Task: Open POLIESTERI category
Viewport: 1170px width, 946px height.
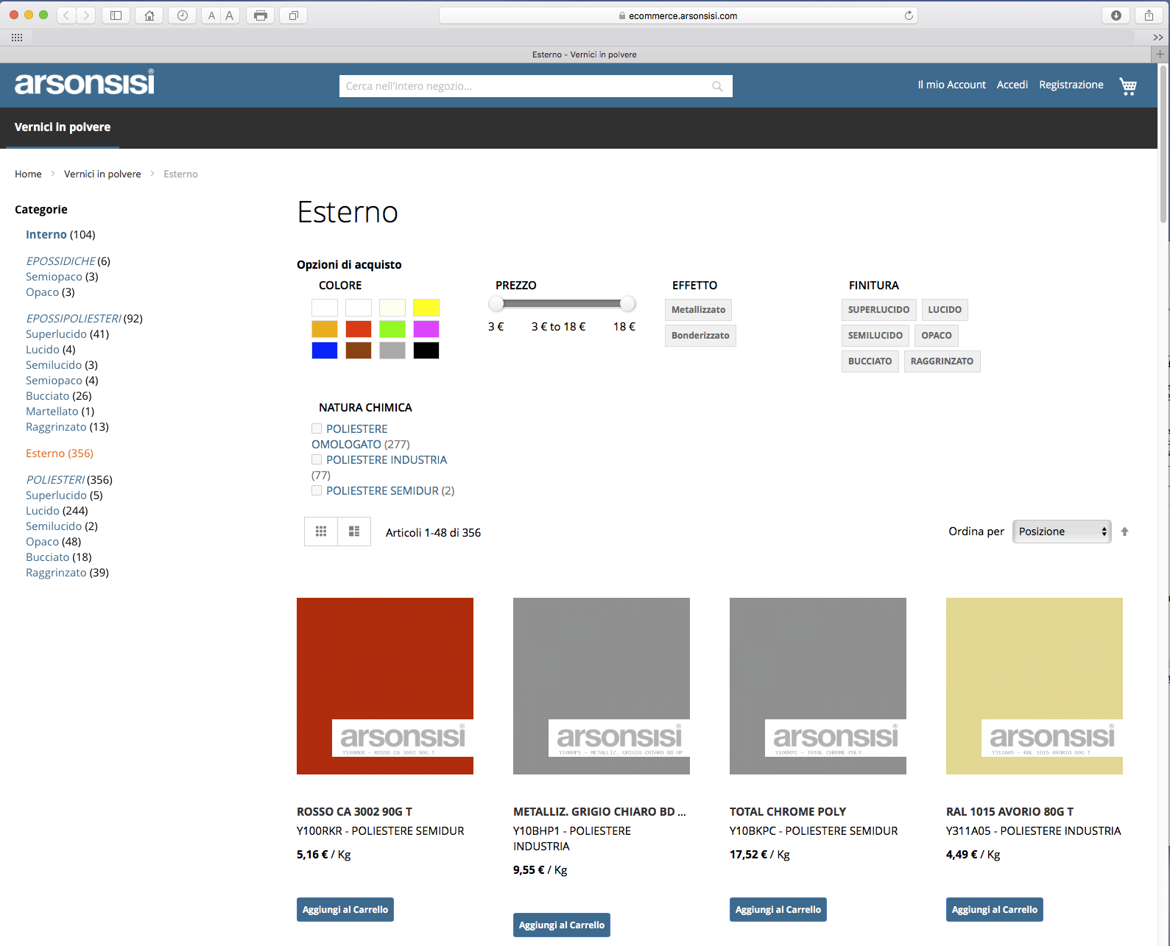Action: click(55, 480)
